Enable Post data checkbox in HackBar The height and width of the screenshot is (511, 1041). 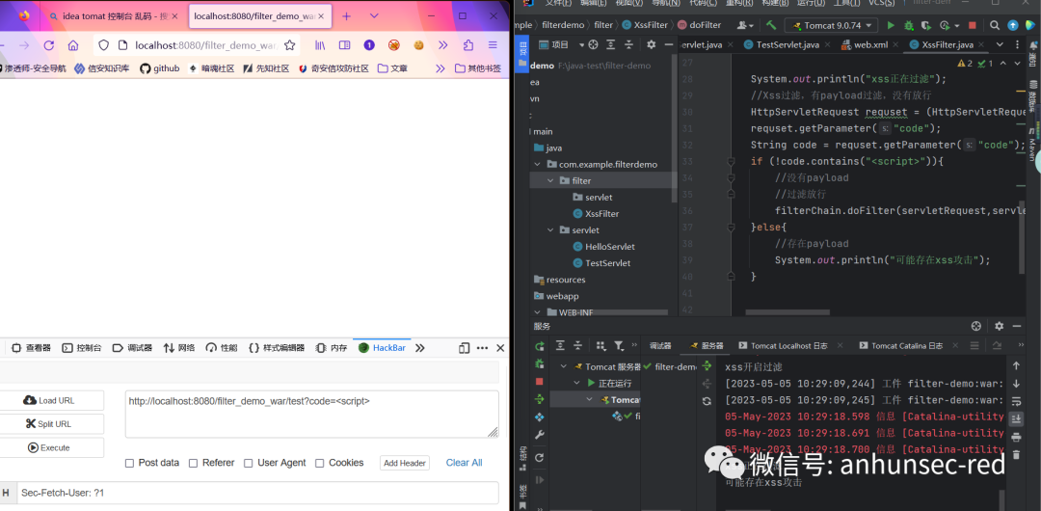[x=129, y=463]
